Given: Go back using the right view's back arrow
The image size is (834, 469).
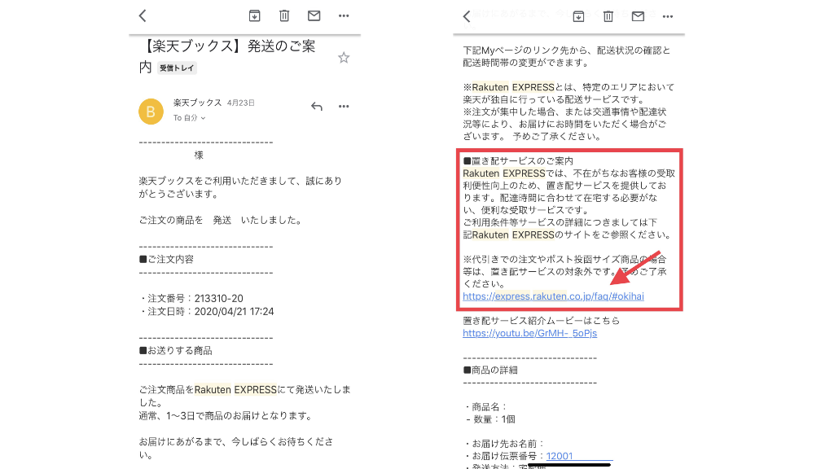Looking at the screenshot, I should pyautogui.click(x=467, y=15).
